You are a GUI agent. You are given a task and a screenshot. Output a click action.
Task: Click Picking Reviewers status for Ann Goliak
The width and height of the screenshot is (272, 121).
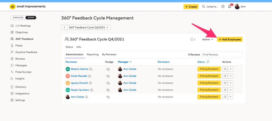pyautogui.click(x=209, y=97)
